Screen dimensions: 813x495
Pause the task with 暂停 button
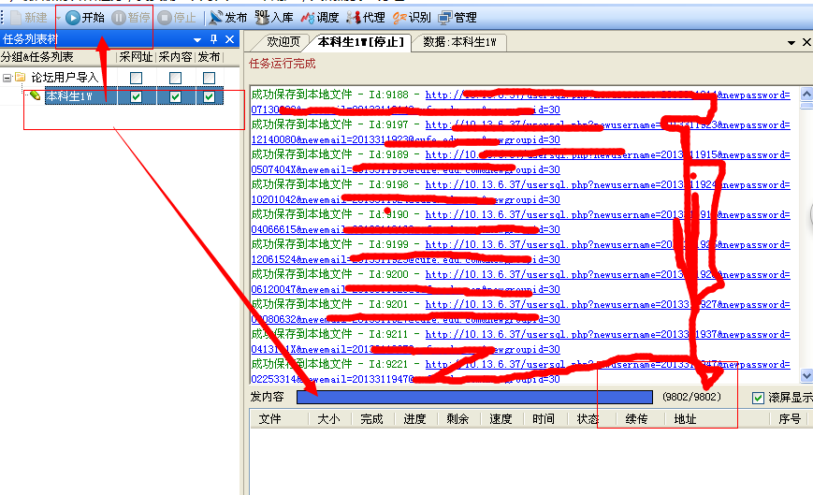[131, 18]
